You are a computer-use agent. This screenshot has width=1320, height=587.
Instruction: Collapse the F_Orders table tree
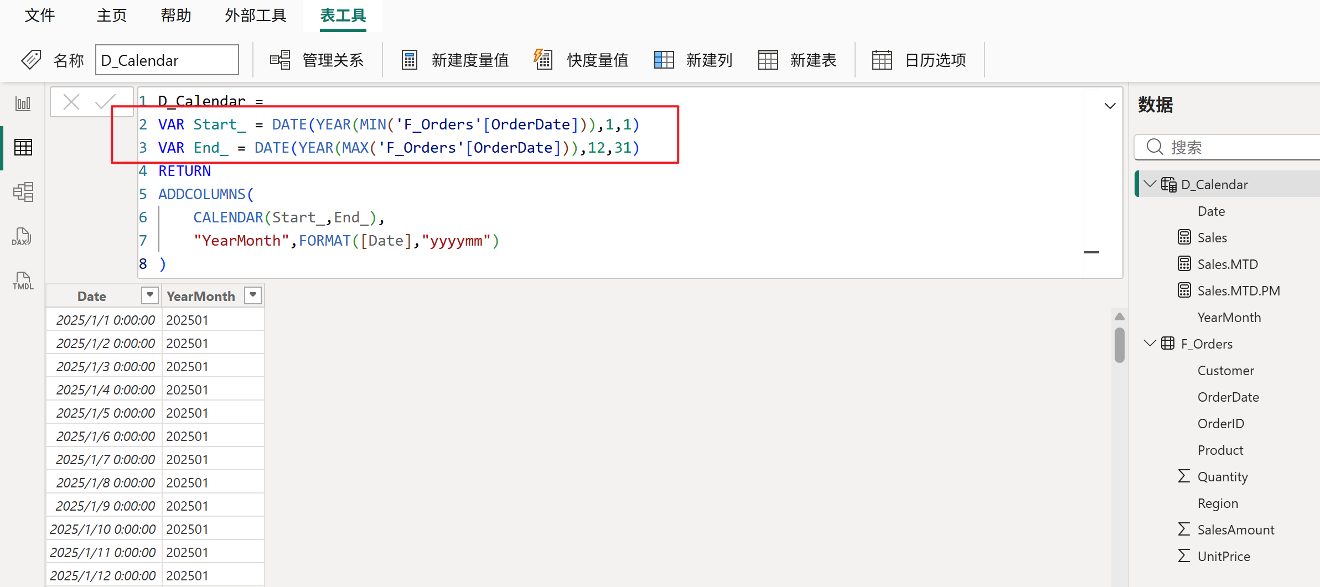click(1150, 343)
